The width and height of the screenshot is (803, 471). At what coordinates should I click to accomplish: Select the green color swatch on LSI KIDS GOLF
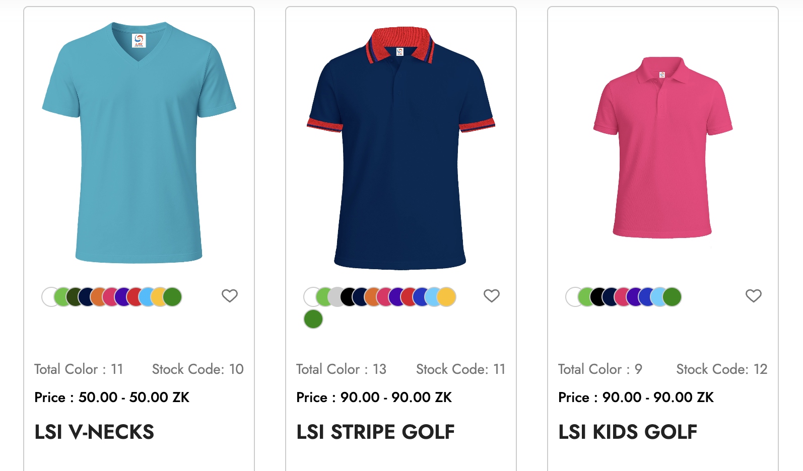[x=586, y=297]
